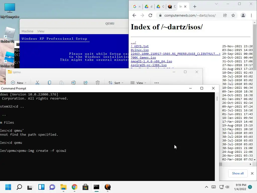Open the ! KEYS.txt link
The image size is (257, 193).
pos(140,46)
